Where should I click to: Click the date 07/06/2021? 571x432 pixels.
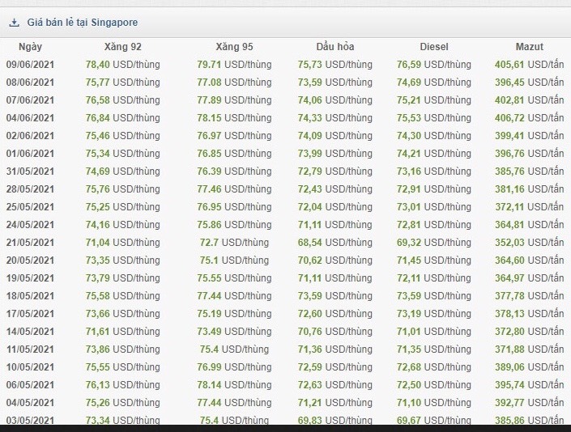[x=30, y=100]
